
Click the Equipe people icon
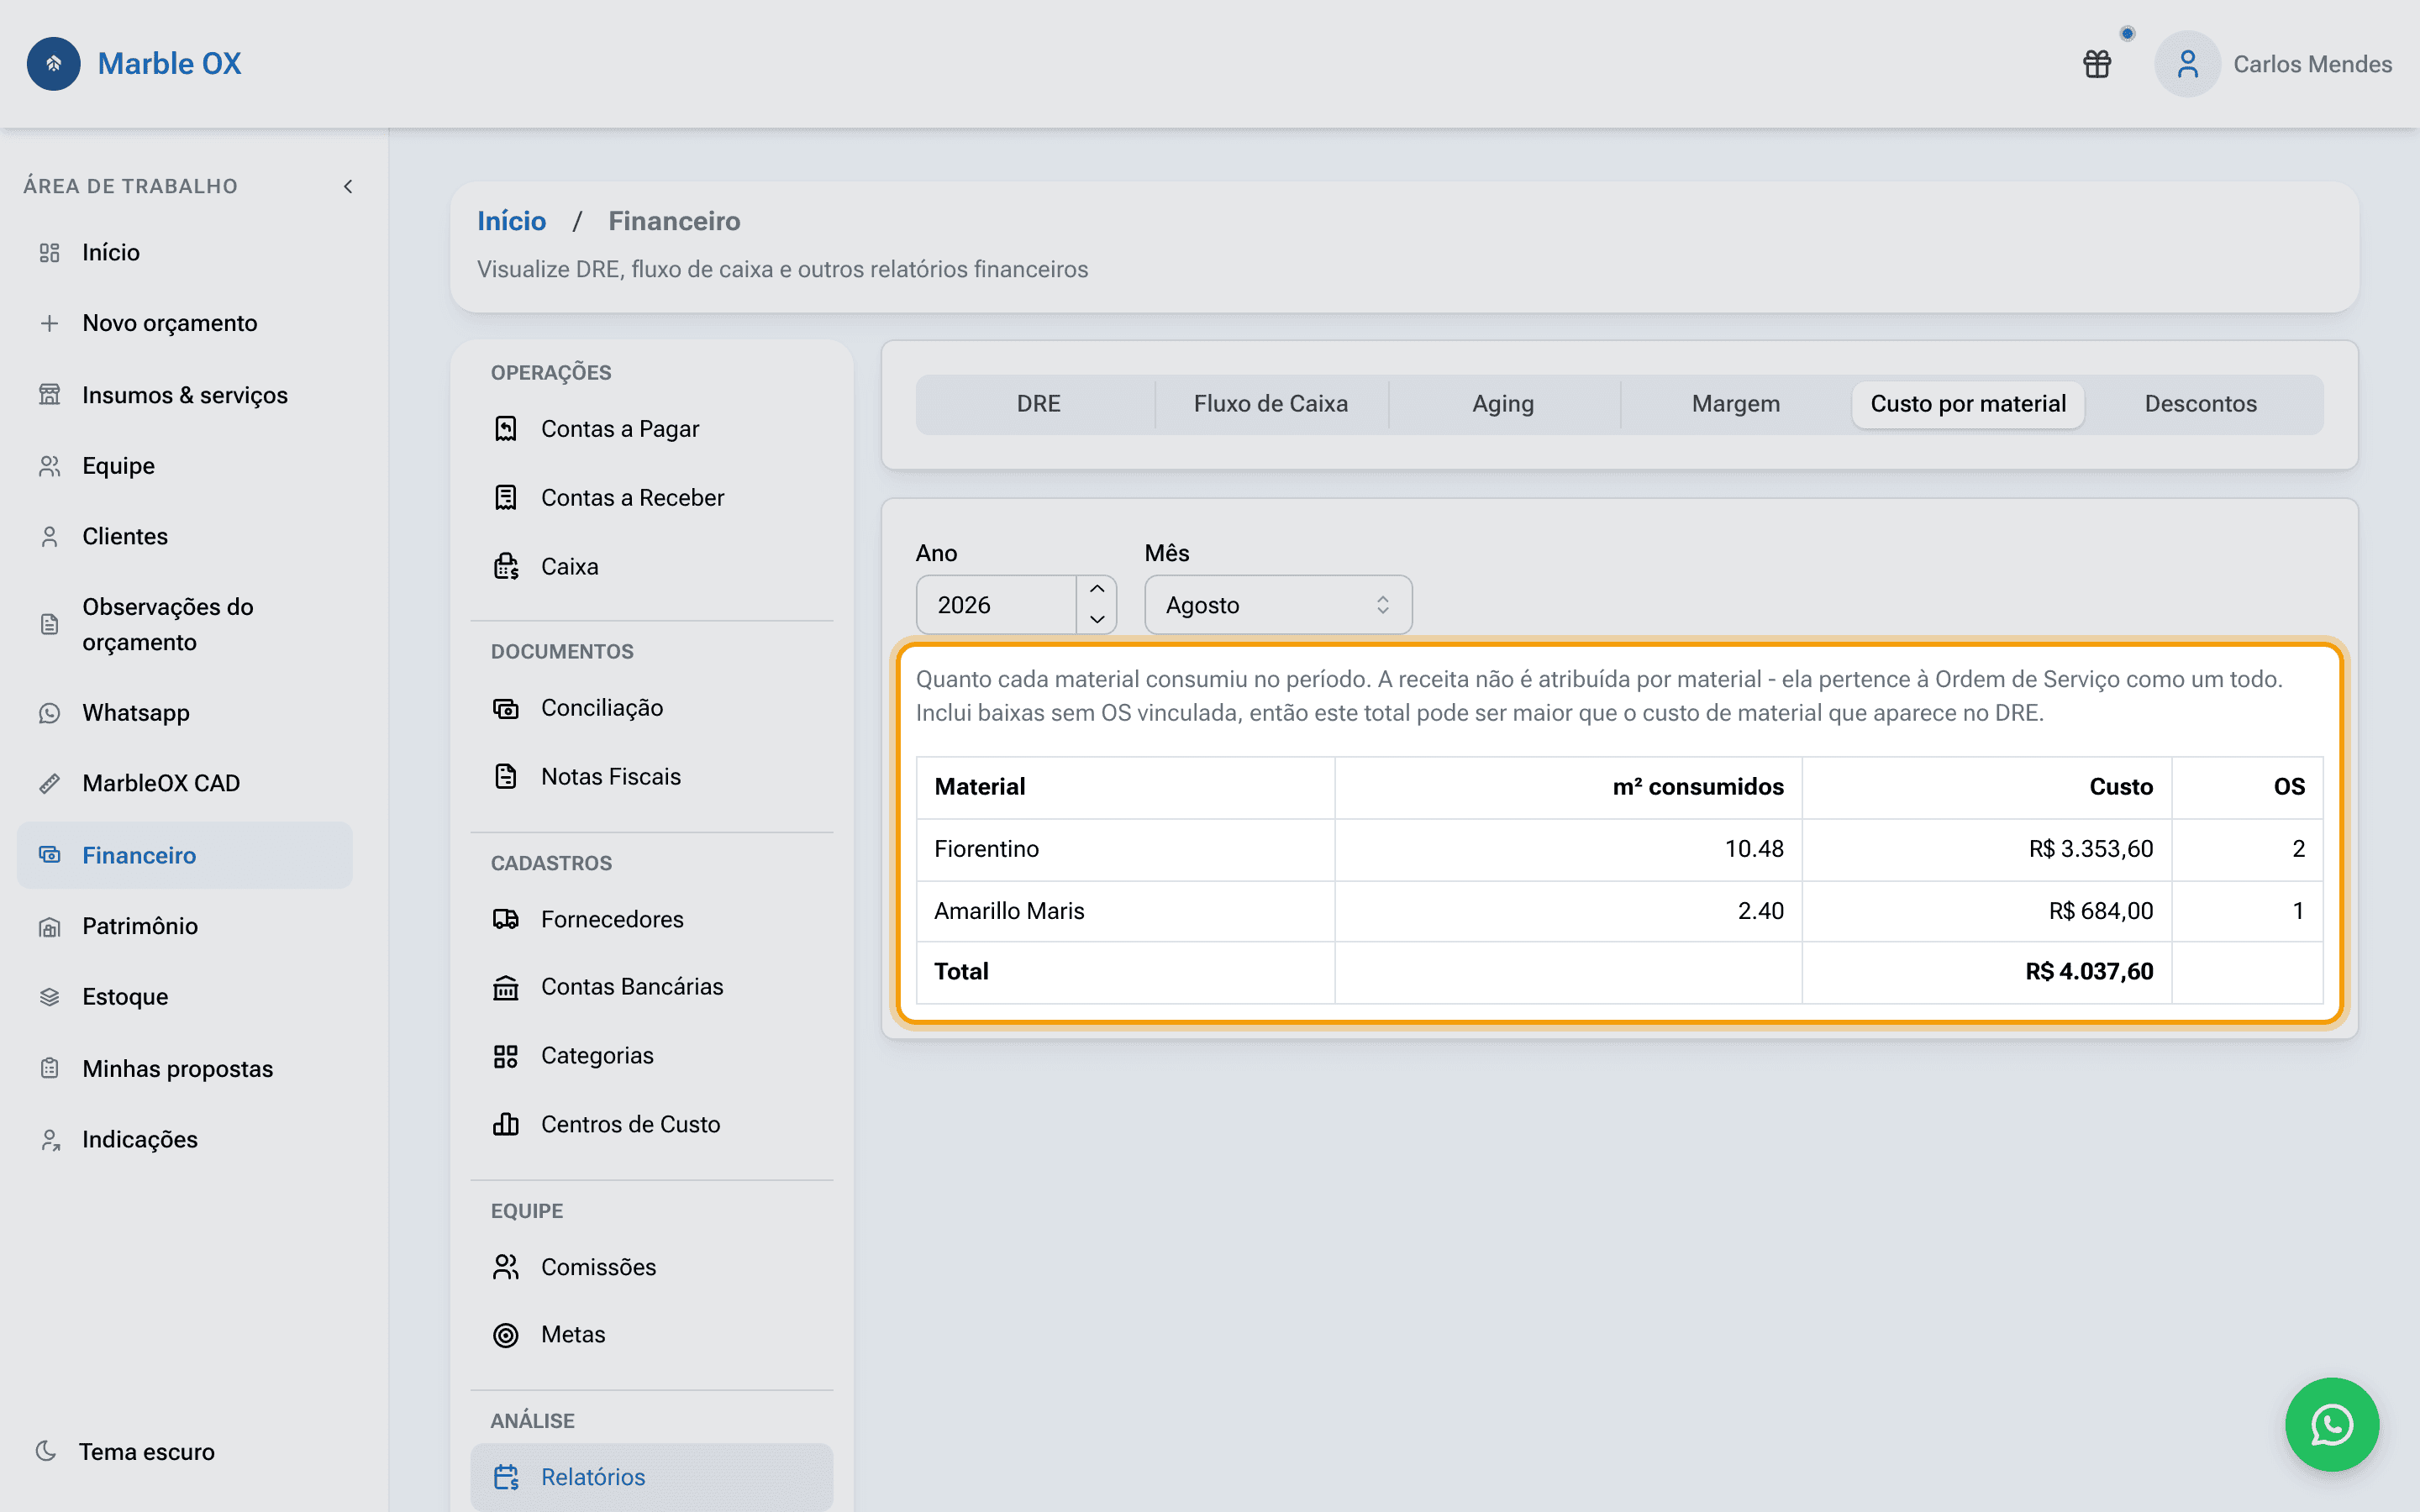tap(49, 466)
